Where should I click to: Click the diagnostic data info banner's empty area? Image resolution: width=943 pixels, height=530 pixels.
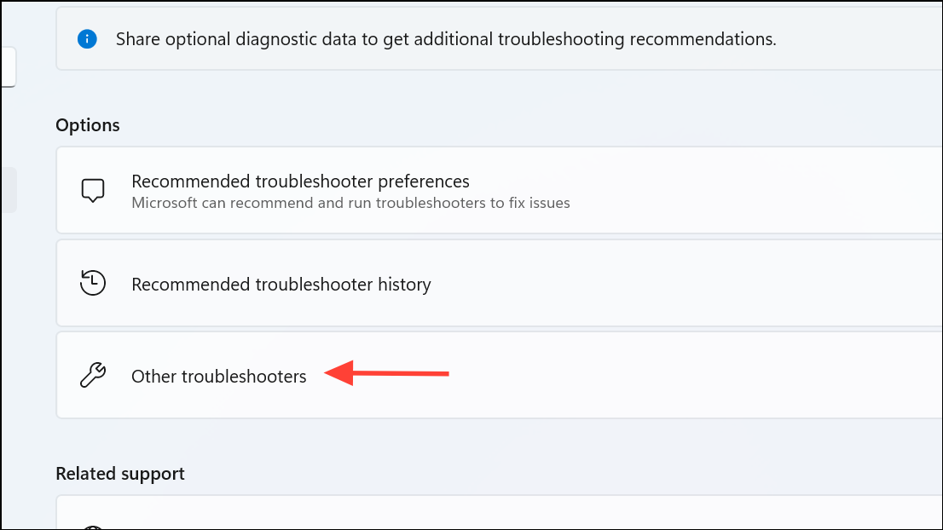point(860,39)
